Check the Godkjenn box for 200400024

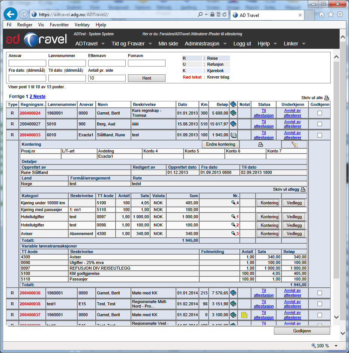click(x=320, y=113)
